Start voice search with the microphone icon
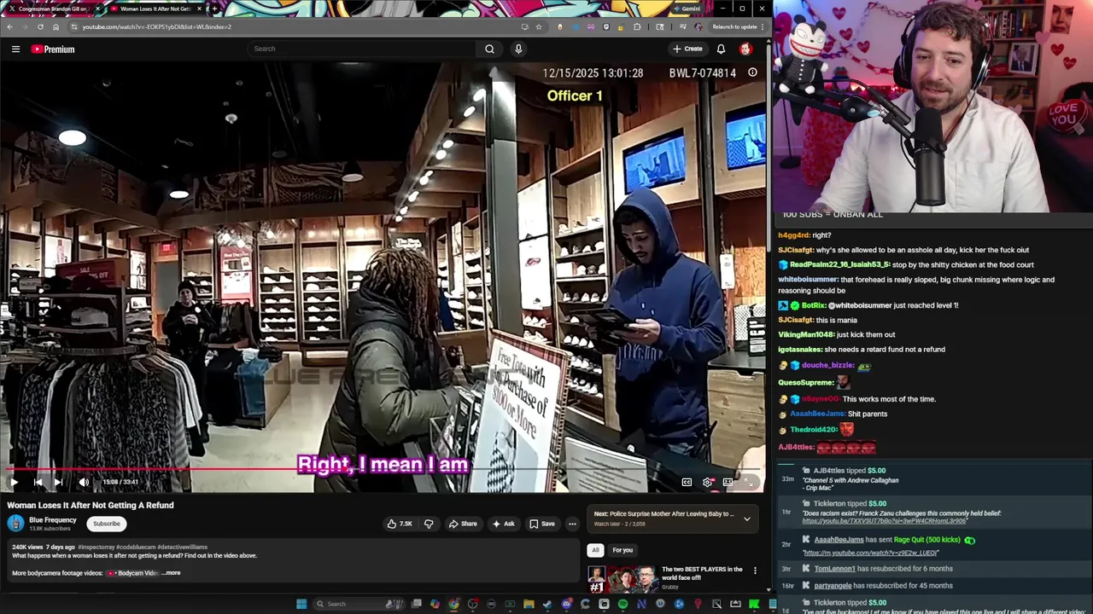The width and height of the screenshot is (1093, 614). click(518, 49)
